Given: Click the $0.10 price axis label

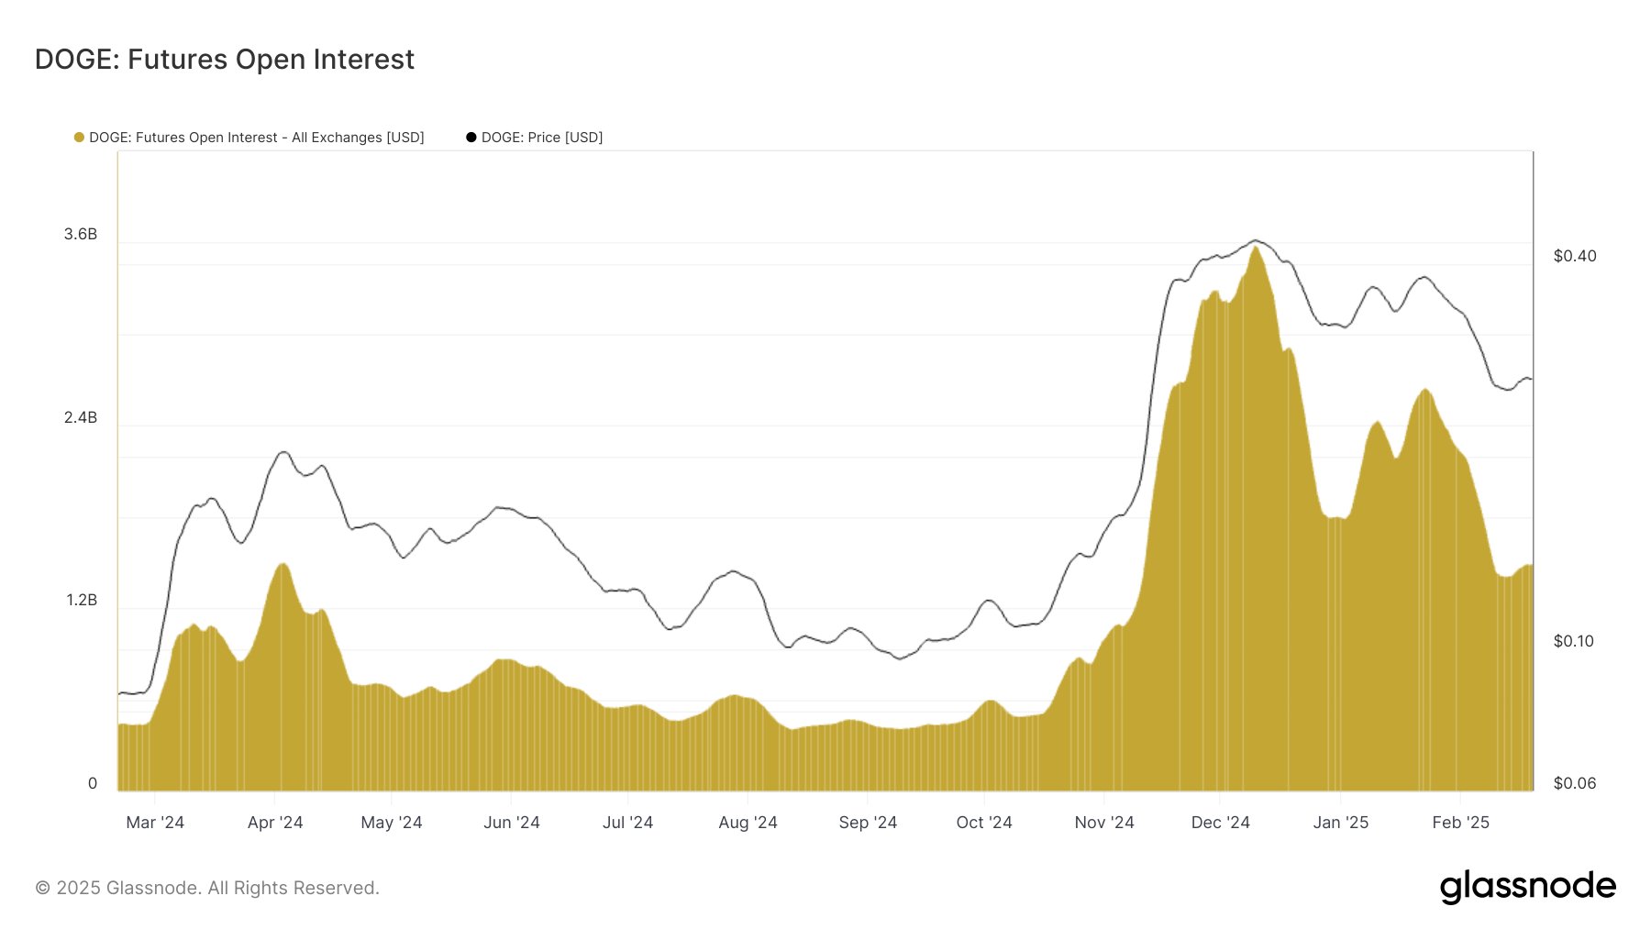Looking at the screenshot, I should [x=1574, y=642].
